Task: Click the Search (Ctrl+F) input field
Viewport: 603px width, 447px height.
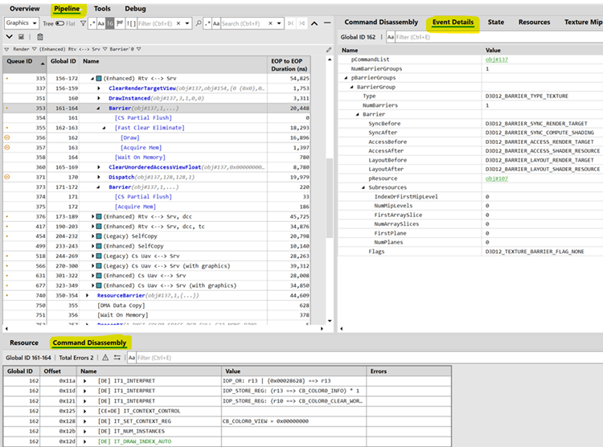Action: (244, 23)
